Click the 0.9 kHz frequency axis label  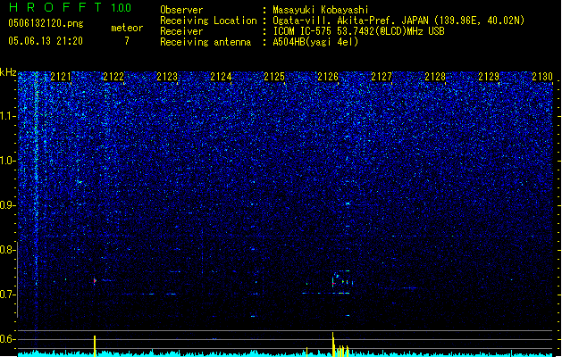[7, 205]
